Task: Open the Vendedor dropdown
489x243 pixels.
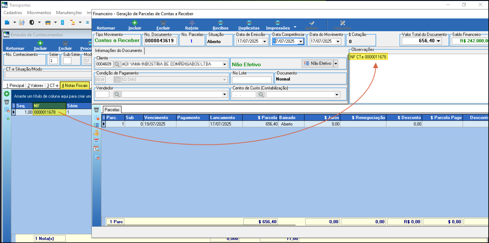Action: pos(224,94)
